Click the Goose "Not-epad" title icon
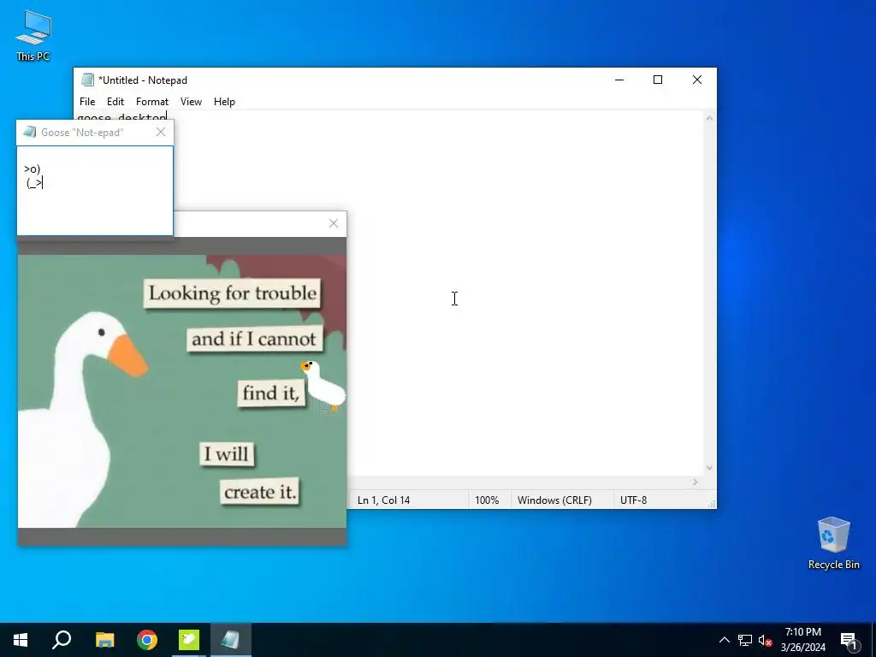This screenshot has height=657, width=876. coord(30,133)
